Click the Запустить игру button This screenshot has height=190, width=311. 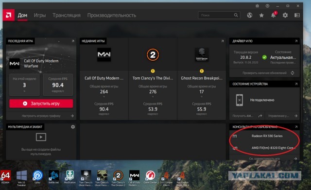[x=41, y=104]
